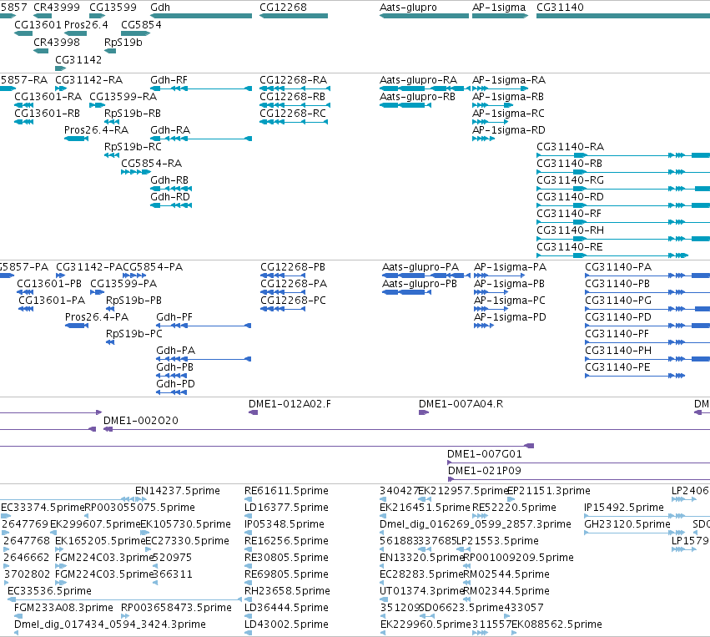Click the CG31140 gene label
Screen dimensions: 710x637
tap(560, 8)
